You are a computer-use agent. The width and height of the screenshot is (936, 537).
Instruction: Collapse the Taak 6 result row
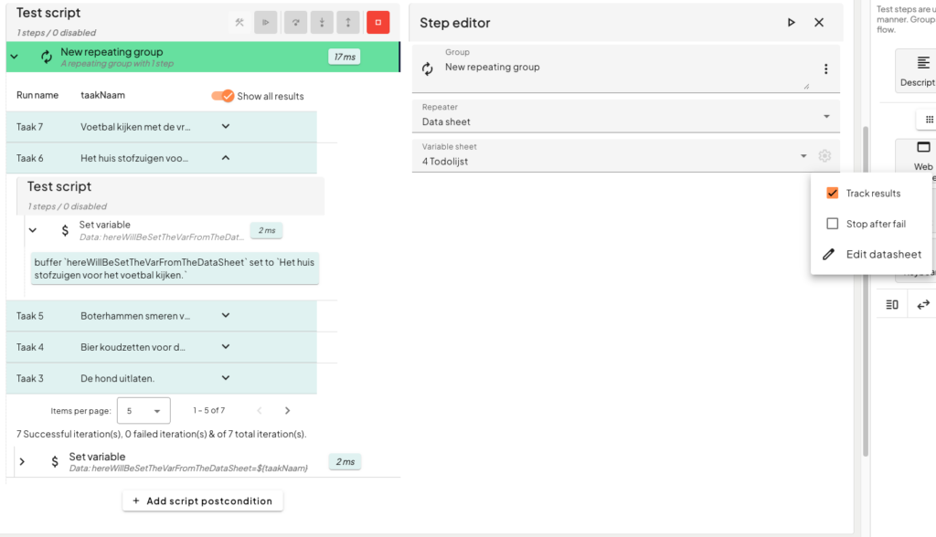tap(226, 158)
